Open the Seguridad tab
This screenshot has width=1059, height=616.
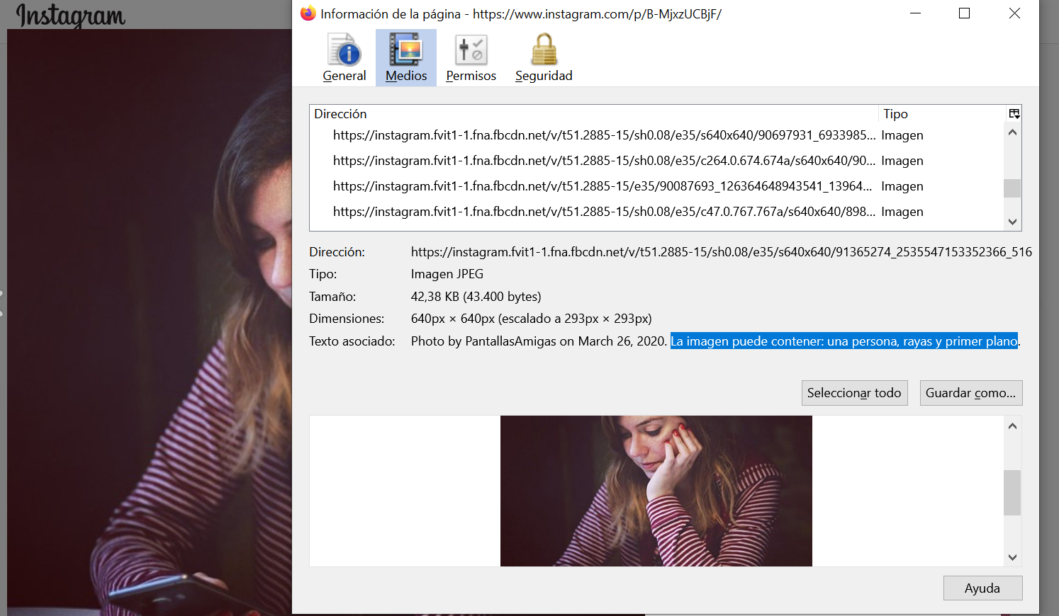(x=544, y=58)
